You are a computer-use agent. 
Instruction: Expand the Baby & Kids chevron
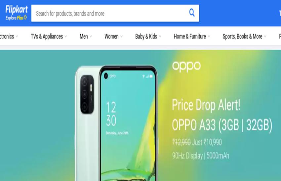tap(160, 37)
